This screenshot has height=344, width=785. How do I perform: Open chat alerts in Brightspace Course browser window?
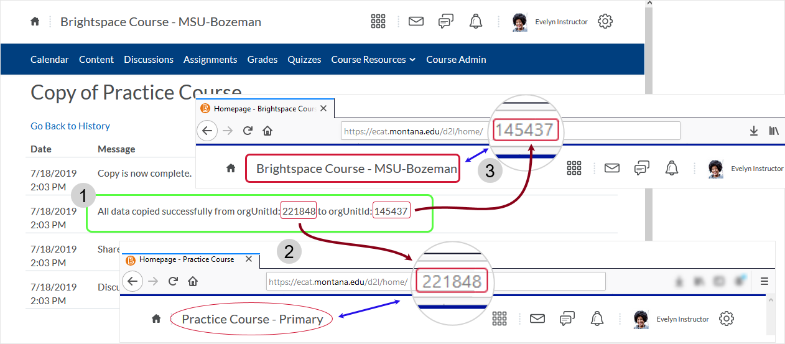tap(641, 168)
